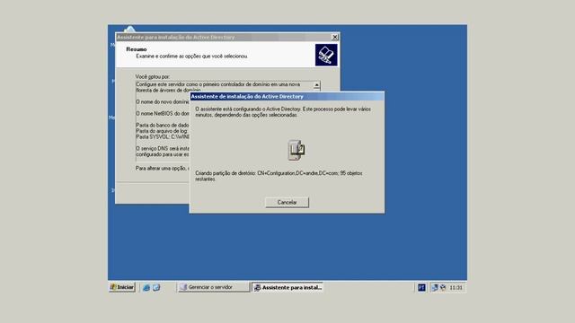Switch to Gerenciar o servidor taskbar window
Screen dimensions: 575x323
(x=213, y=287)
